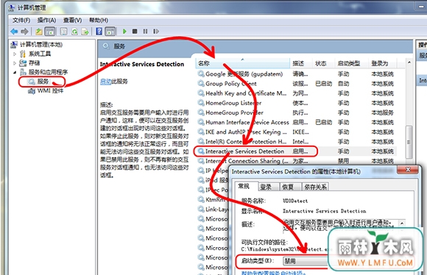Select Intel(R) Content Protection service row
The height and width of the screenshot is (275, 427).
[x=297, y=141]
